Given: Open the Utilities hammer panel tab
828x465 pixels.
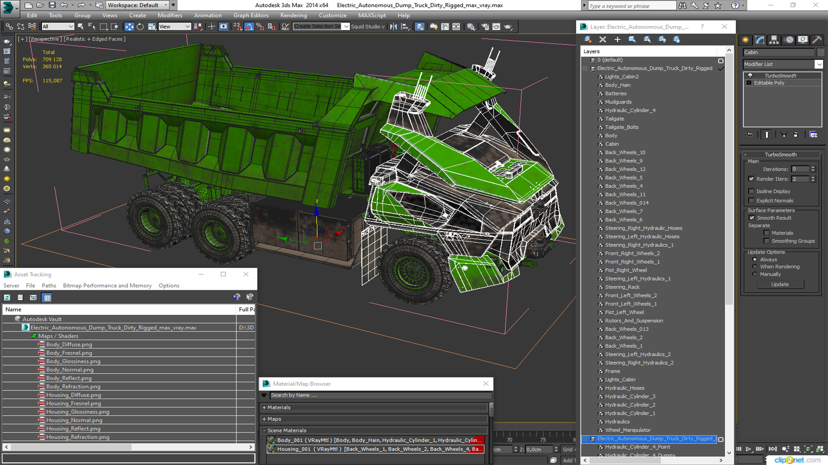Looking at the screenshot, I should [x=817, y=40].
